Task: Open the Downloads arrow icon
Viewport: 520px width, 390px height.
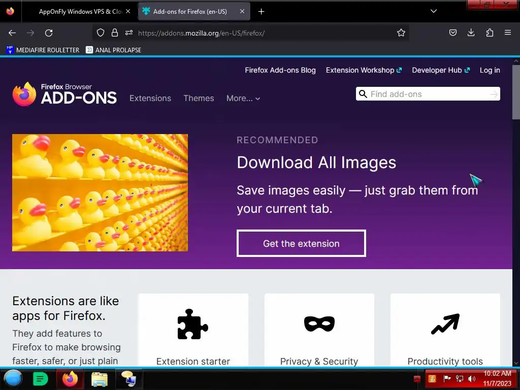Action: point(471,32)
